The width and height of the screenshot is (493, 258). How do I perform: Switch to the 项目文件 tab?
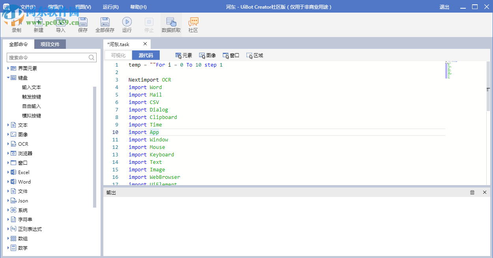50,44
